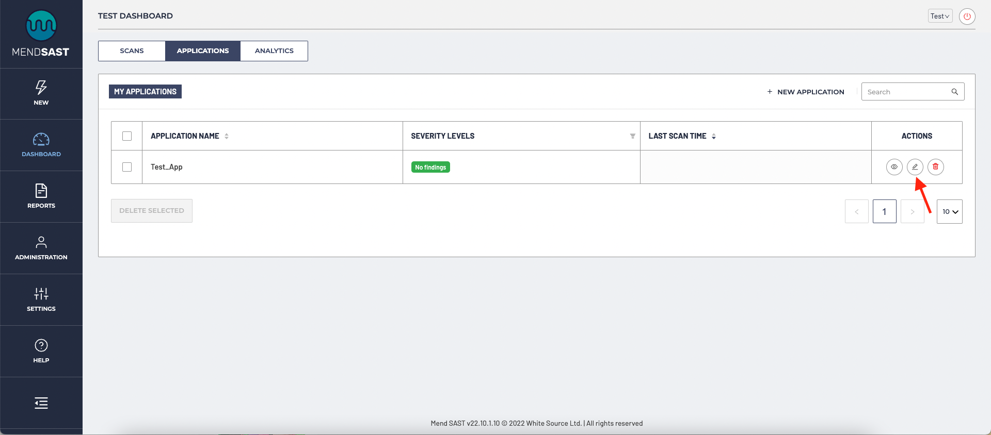Switch to the Scans tab
Viewport: 991px width, 435px height.
point(132,51)
